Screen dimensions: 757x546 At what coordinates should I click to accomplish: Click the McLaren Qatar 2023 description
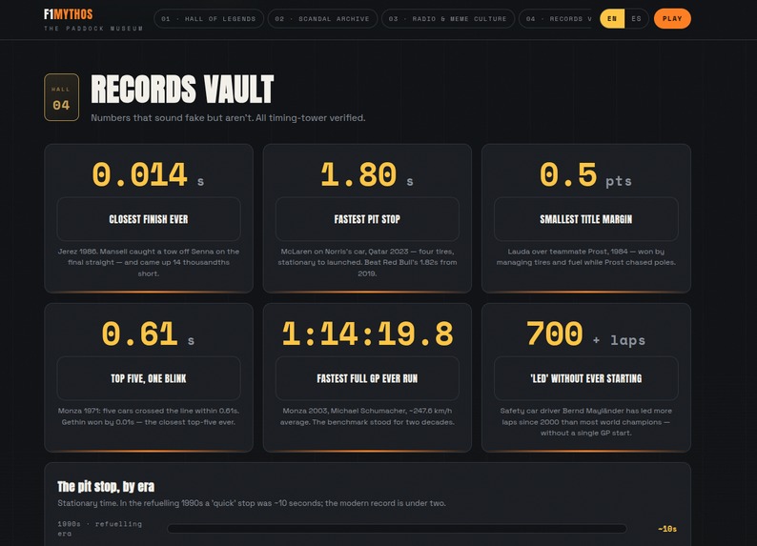tap(367, 262)
